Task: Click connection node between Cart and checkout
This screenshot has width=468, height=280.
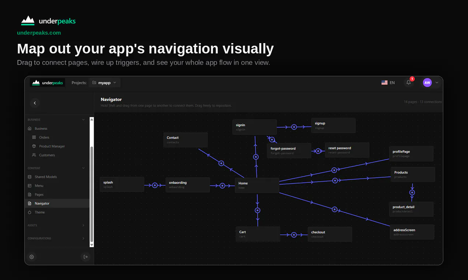Action: click(x=294, y=235)
